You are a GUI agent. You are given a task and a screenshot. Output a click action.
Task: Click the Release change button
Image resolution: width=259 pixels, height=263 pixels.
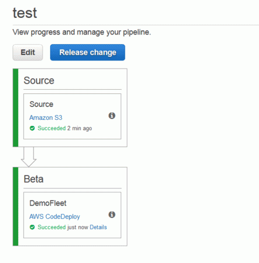coord(88,52)
